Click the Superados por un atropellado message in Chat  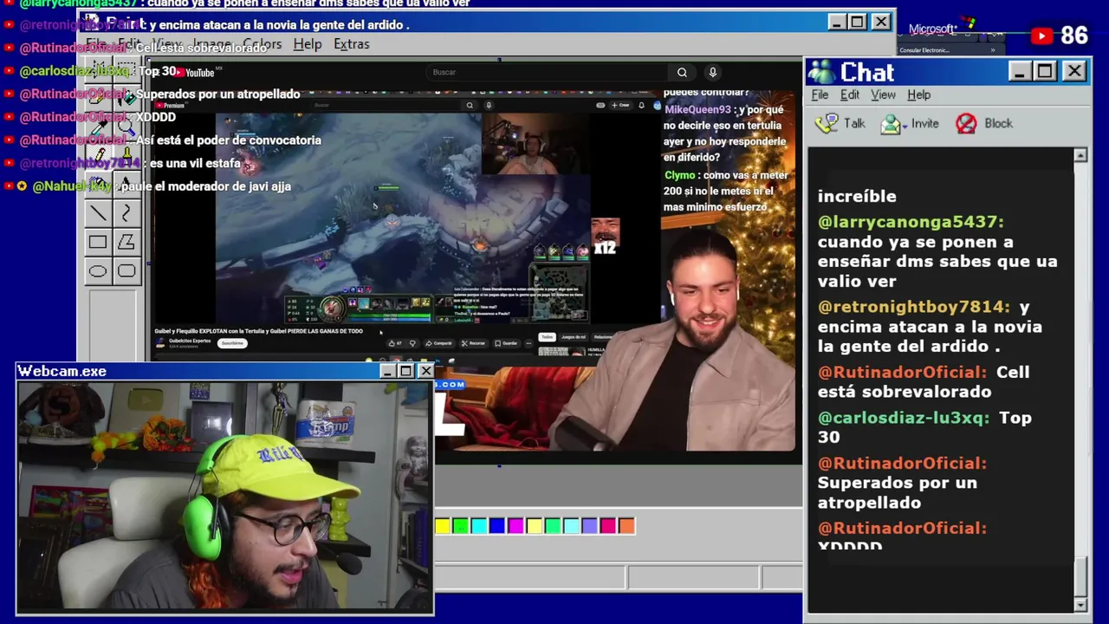tap(898, 492)
